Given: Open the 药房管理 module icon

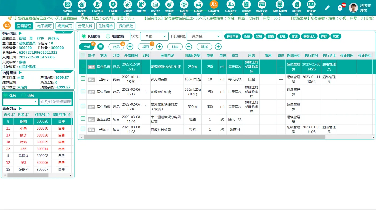Looking at the screenshot, I should tap(128, 4).
